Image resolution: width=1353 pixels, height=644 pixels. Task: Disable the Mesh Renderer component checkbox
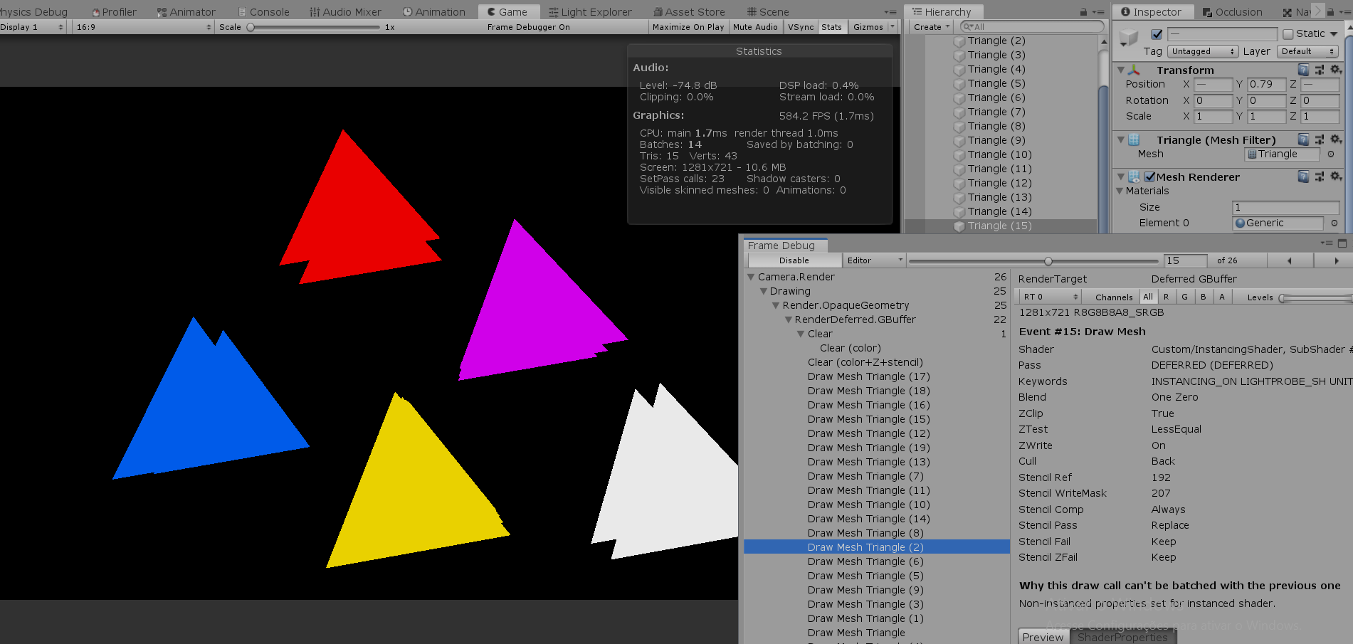[1150, 176]
